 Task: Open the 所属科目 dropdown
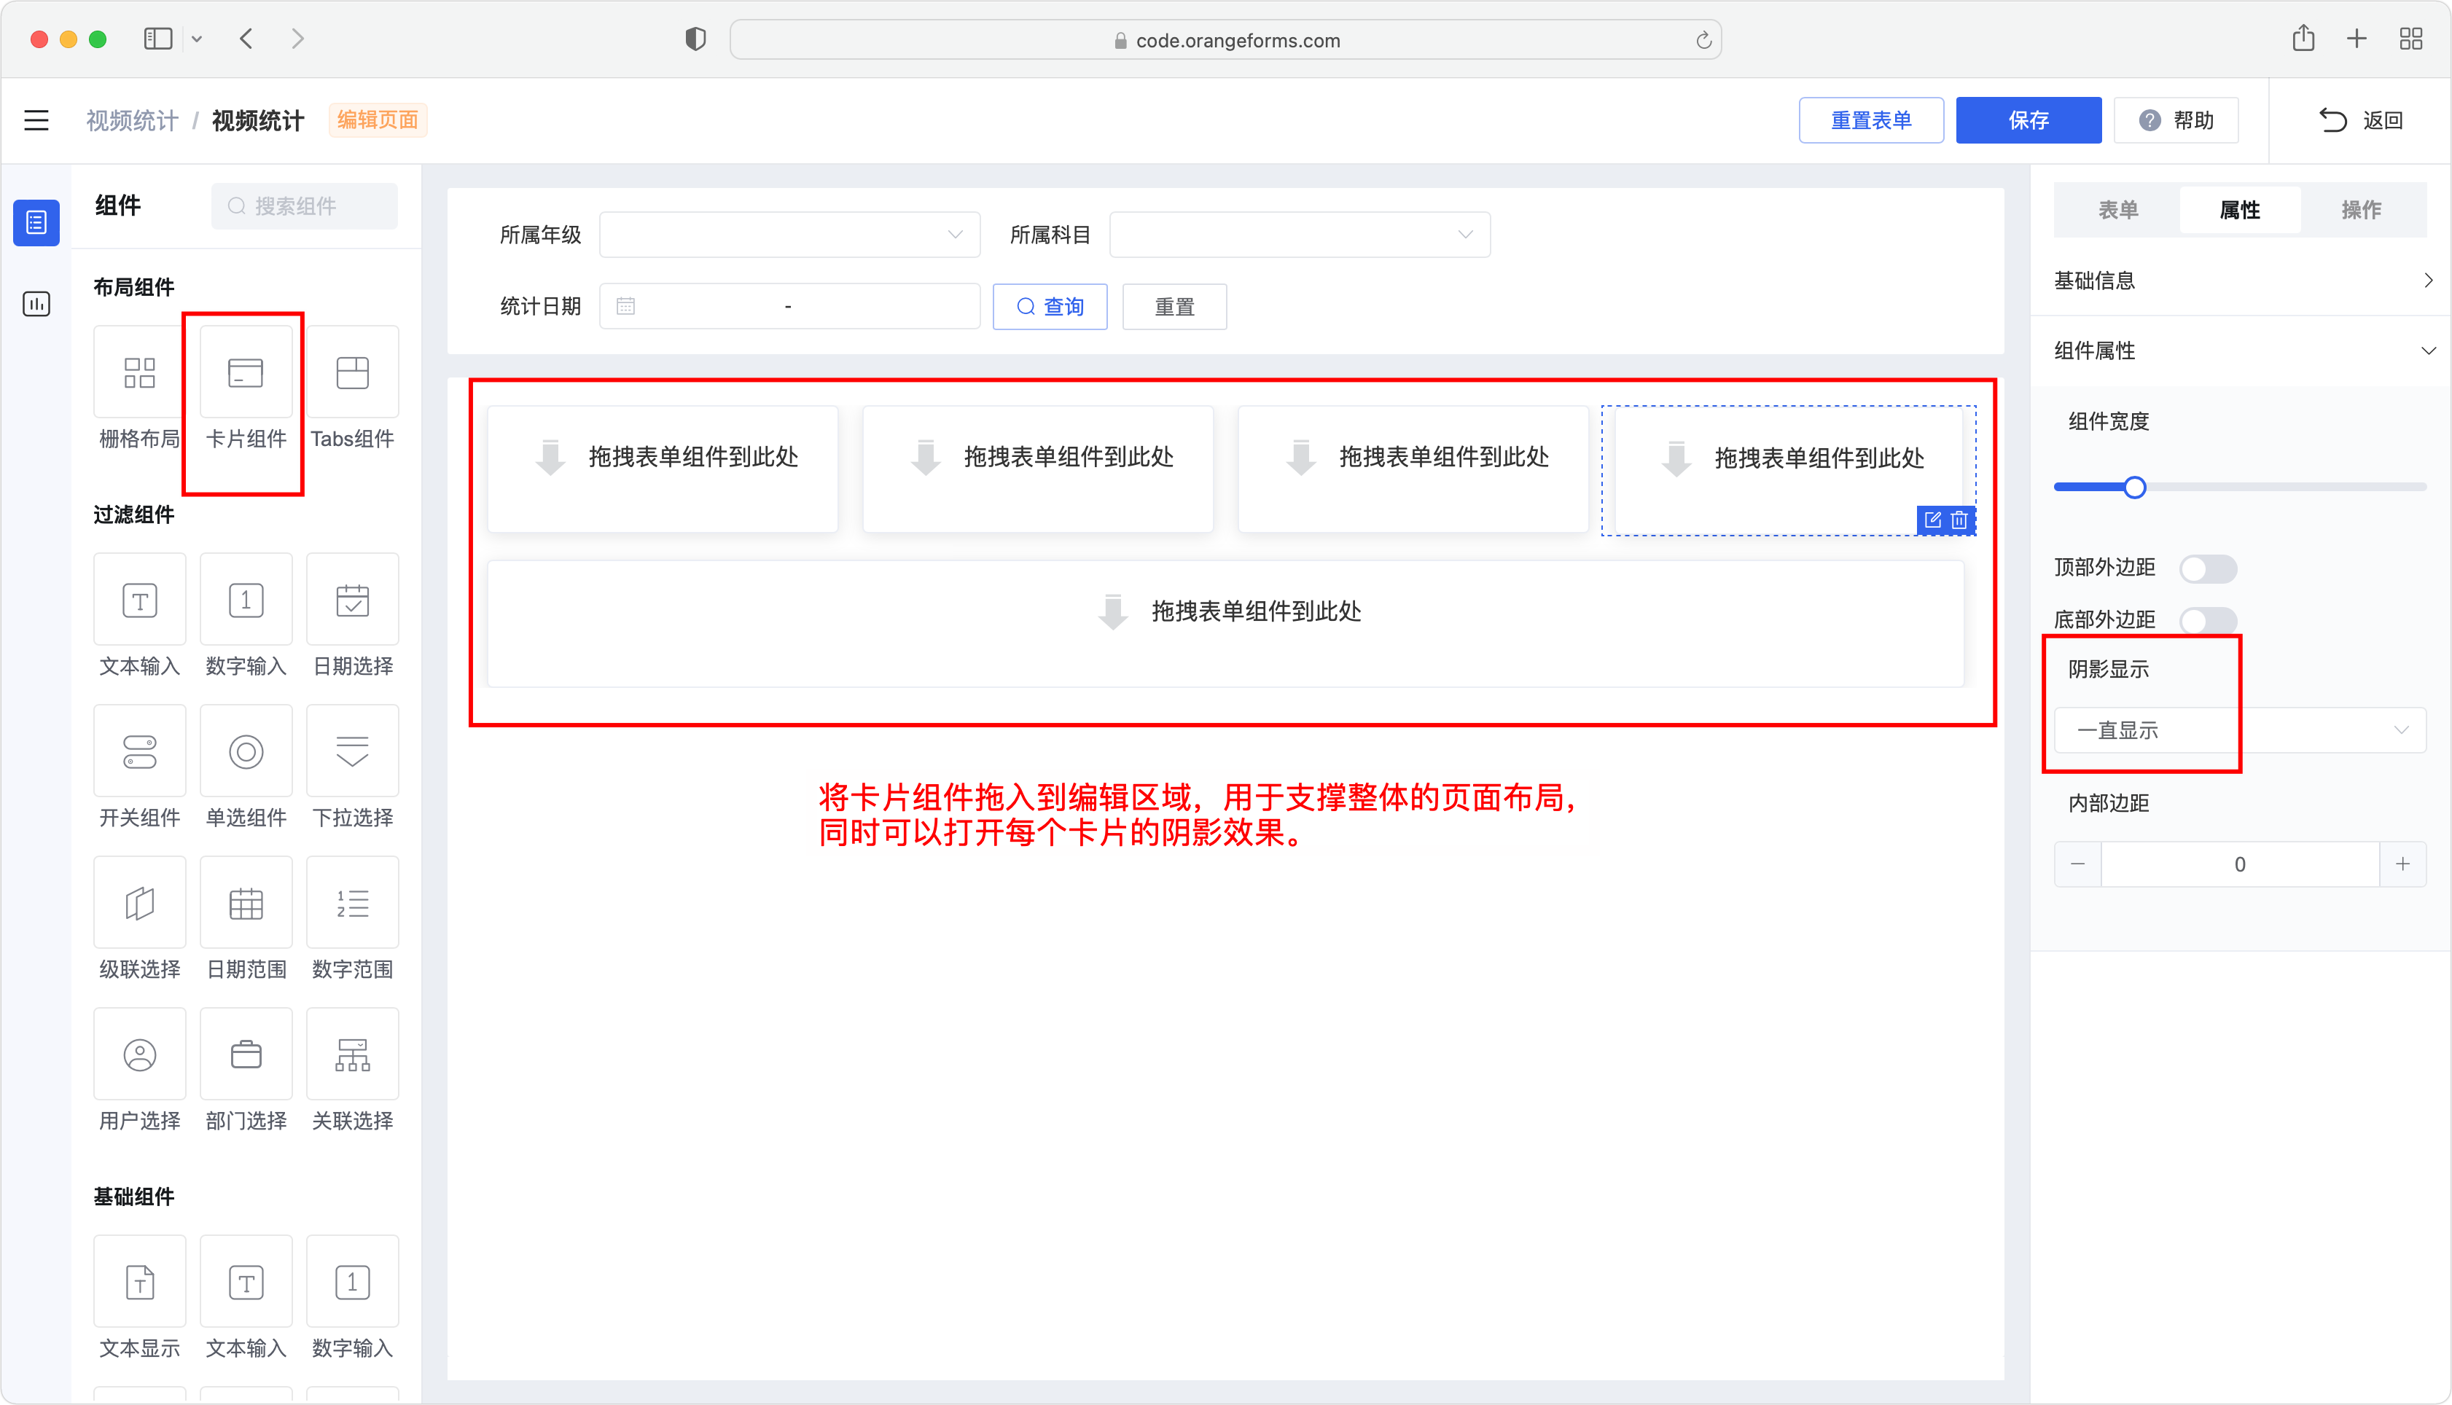[x=1299, y=235]
